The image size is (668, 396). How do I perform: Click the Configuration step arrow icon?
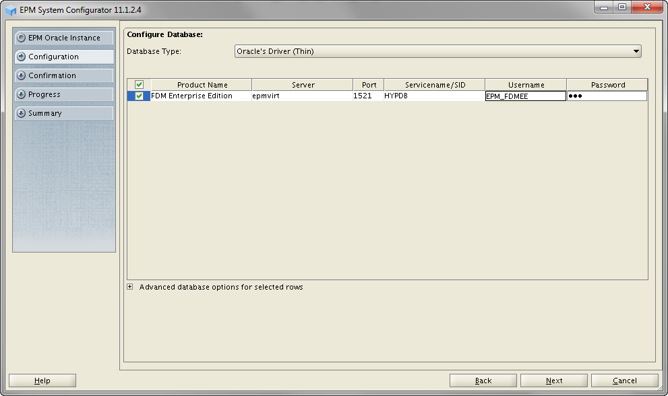tap(21, 57)
